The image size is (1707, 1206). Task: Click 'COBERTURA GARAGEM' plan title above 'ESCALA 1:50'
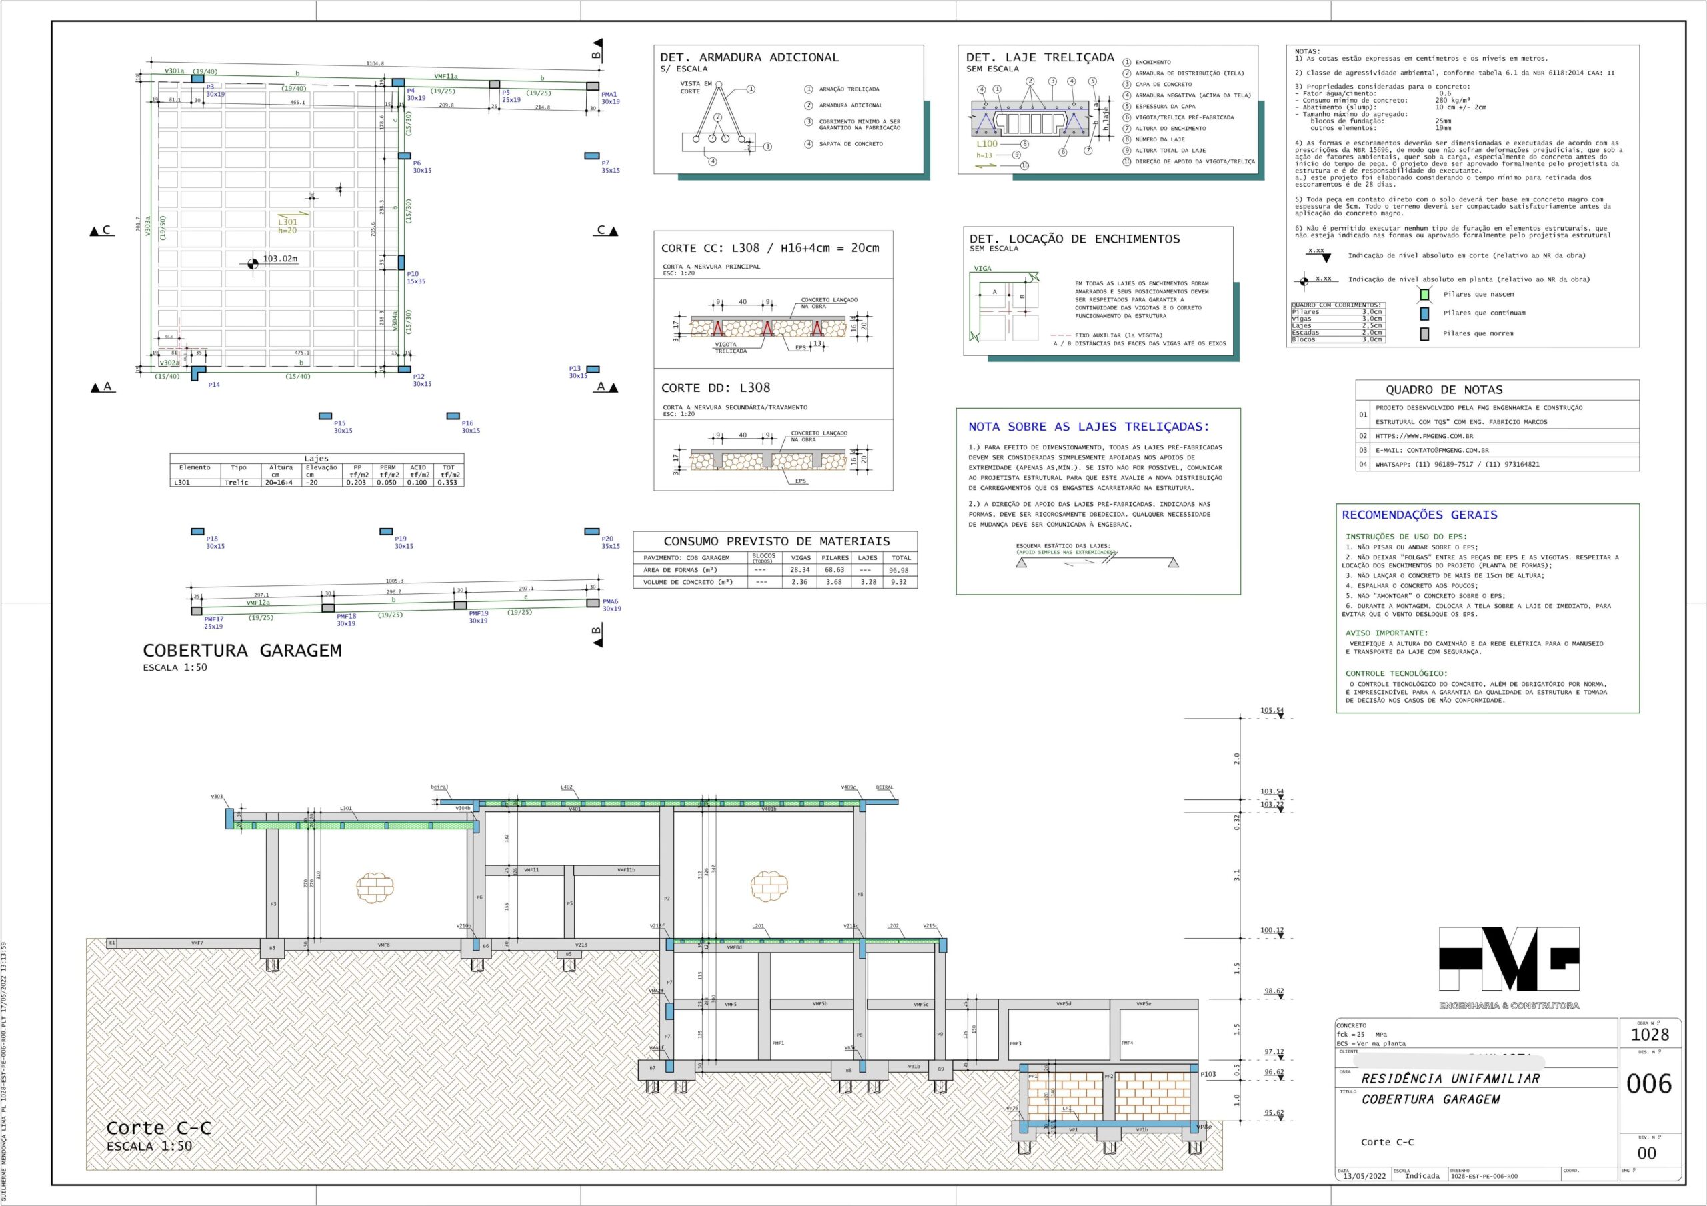[242, 651]
